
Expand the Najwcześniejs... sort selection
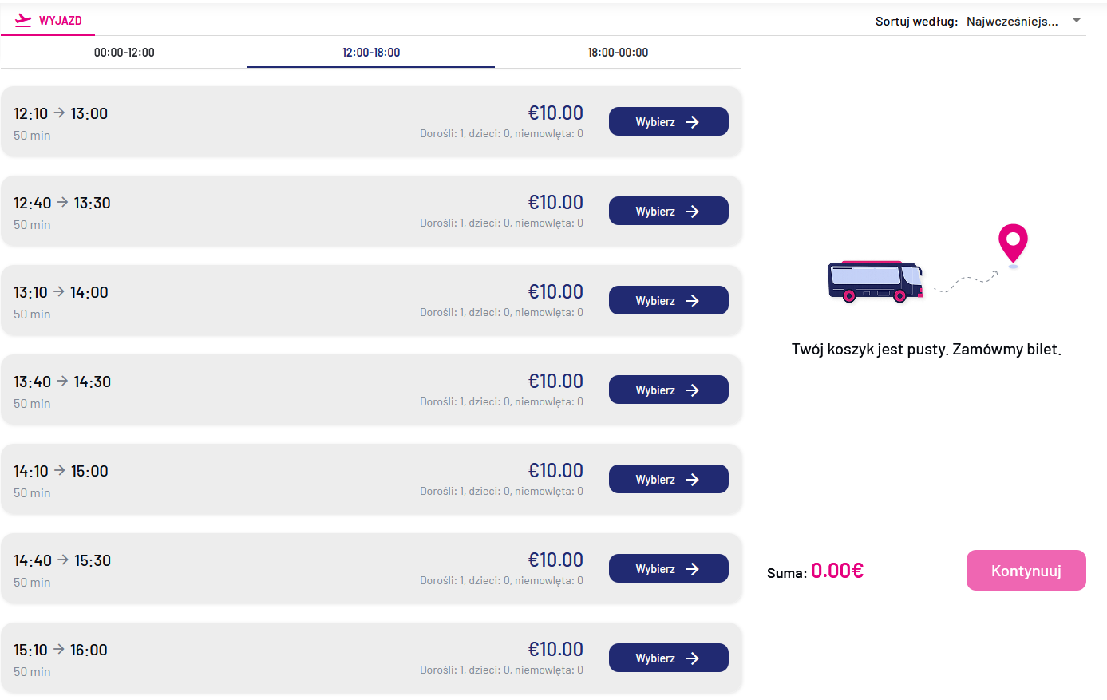(x=1012, y=22)
